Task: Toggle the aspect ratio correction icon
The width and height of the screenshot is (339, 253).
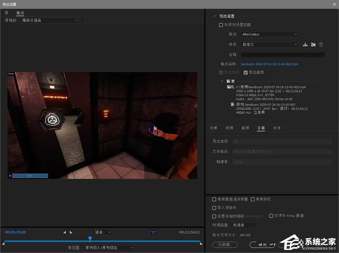Action: click(x=154, y=232)
